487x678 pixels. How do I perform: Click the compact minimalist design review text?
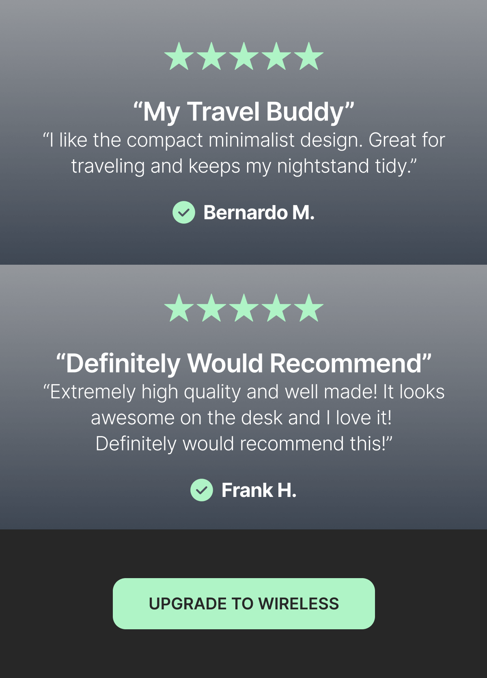tap(243, 153)
